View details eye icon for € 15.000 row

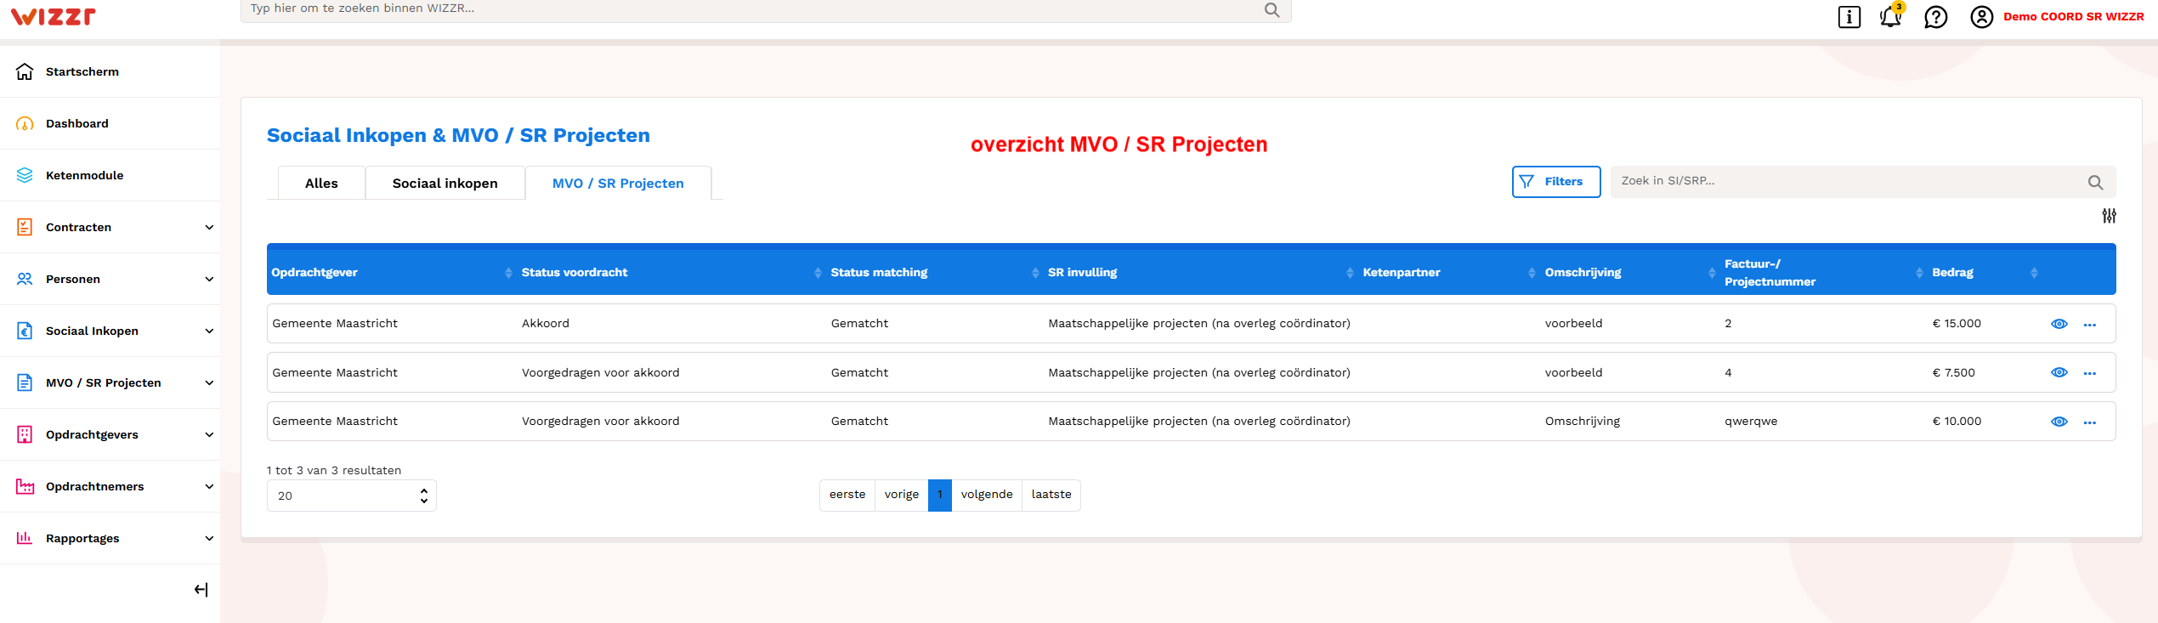[x=2059, y=324]
